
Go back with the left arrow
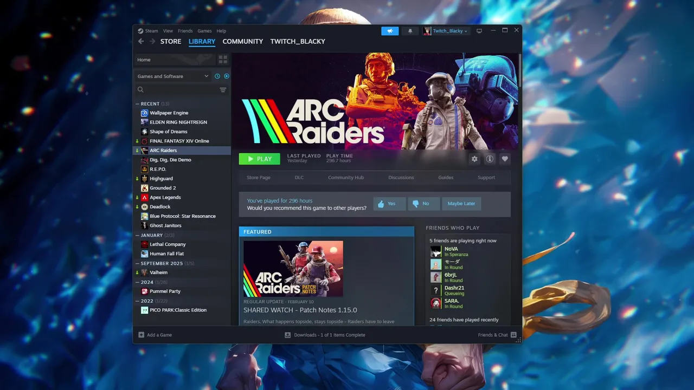click(x=141, y=41)
